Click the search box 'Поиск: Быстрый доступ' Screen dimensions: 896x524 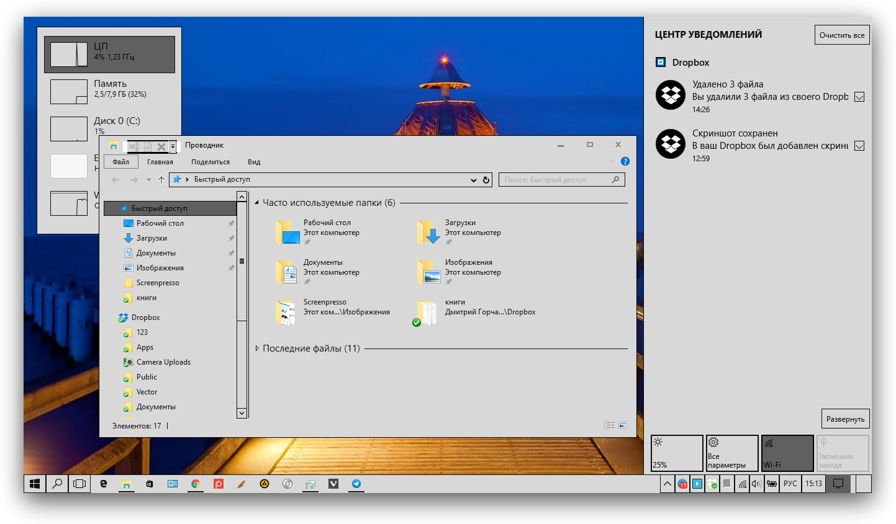pyautogui.click(x=562, y=180)
